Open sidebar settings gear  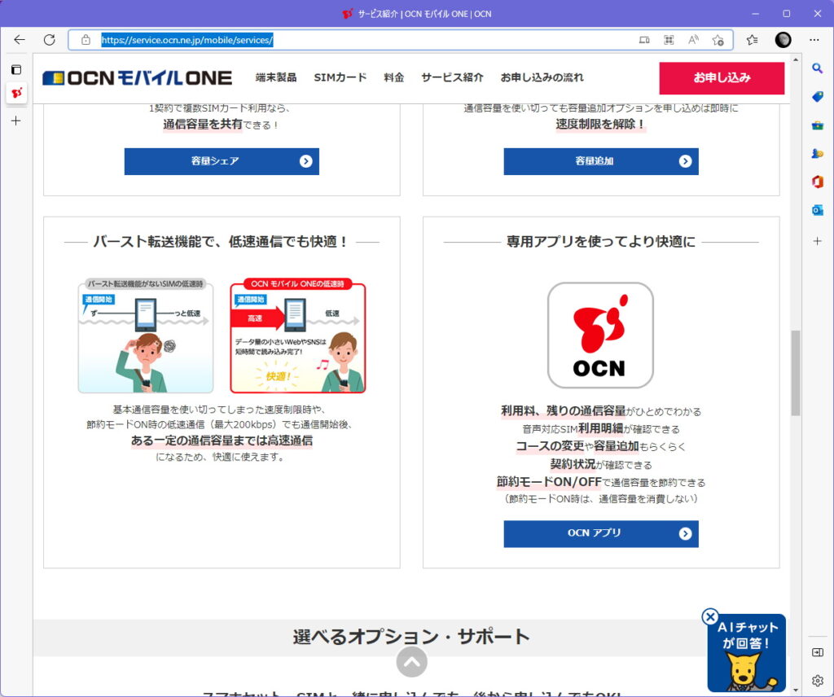818,681
